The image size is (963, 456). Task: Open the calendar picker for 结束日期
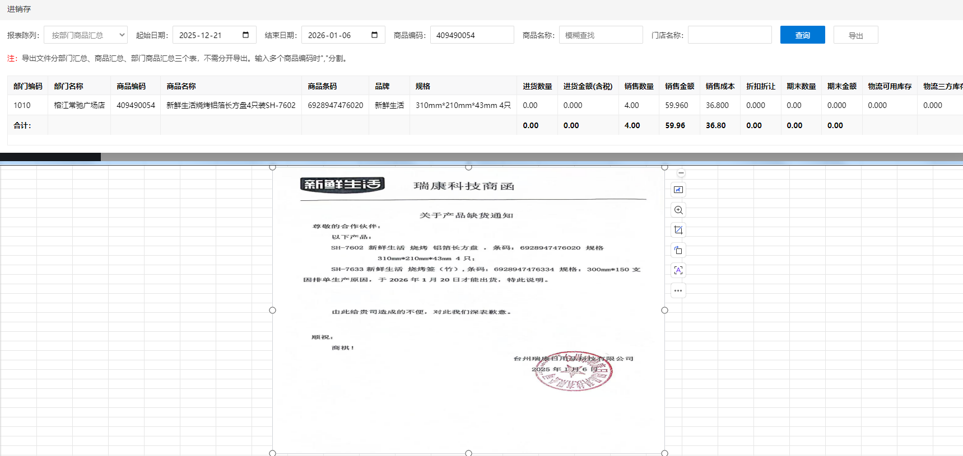click(x=374, y=35)
